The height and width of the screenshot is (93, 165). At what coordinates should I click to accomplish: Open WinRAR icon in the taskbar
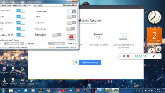tap(78, 91)
